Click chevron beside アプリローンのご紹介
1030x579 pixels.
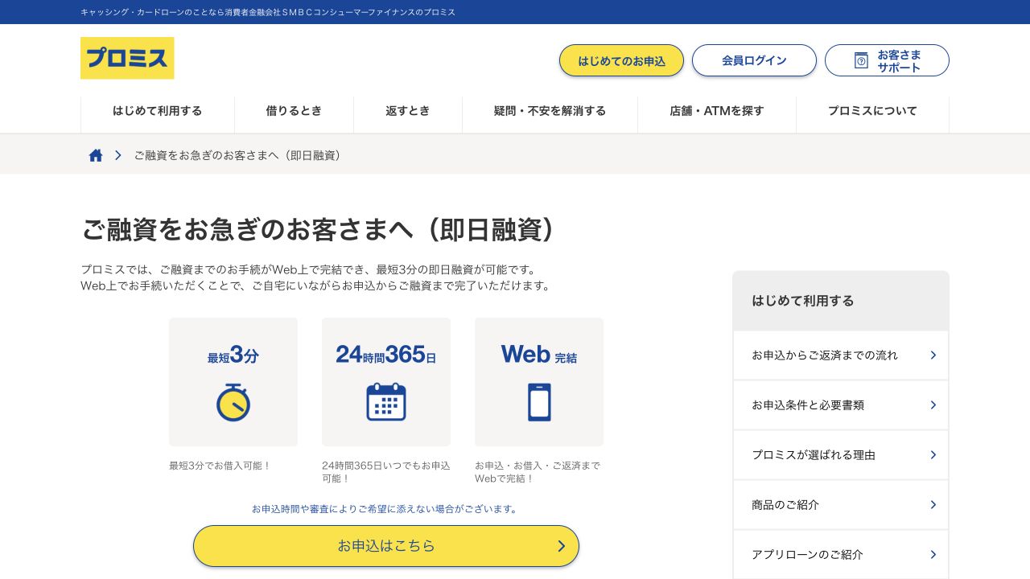(933, 555)
